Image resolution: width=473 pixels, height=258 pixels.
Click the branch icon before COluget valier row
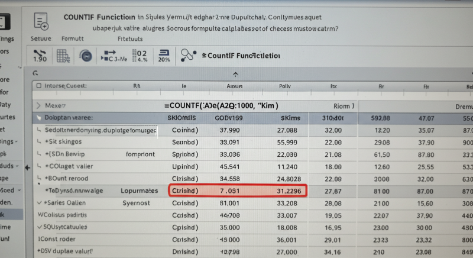(38, 166)
